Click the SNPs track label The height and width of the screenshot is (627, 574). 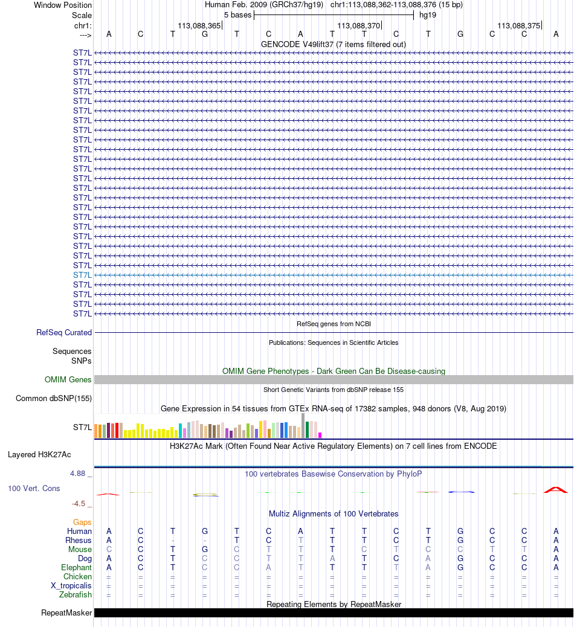(81, 361)
